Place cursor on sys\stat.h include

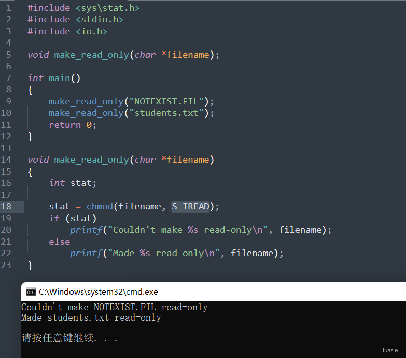(107, 8)
